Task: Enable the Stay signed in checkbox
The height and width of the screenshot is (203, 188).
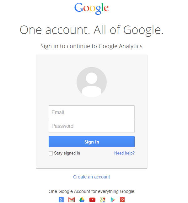Action: coord(51,153)
